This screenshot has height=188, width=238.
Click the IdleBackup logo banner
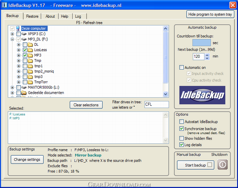click(x=203, y=95)
